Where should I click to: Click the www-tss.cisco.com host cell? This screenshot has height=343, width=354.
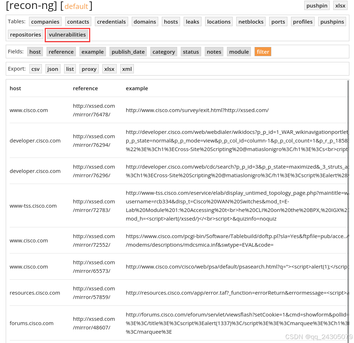pyautogui.click(x=33, y=206)
